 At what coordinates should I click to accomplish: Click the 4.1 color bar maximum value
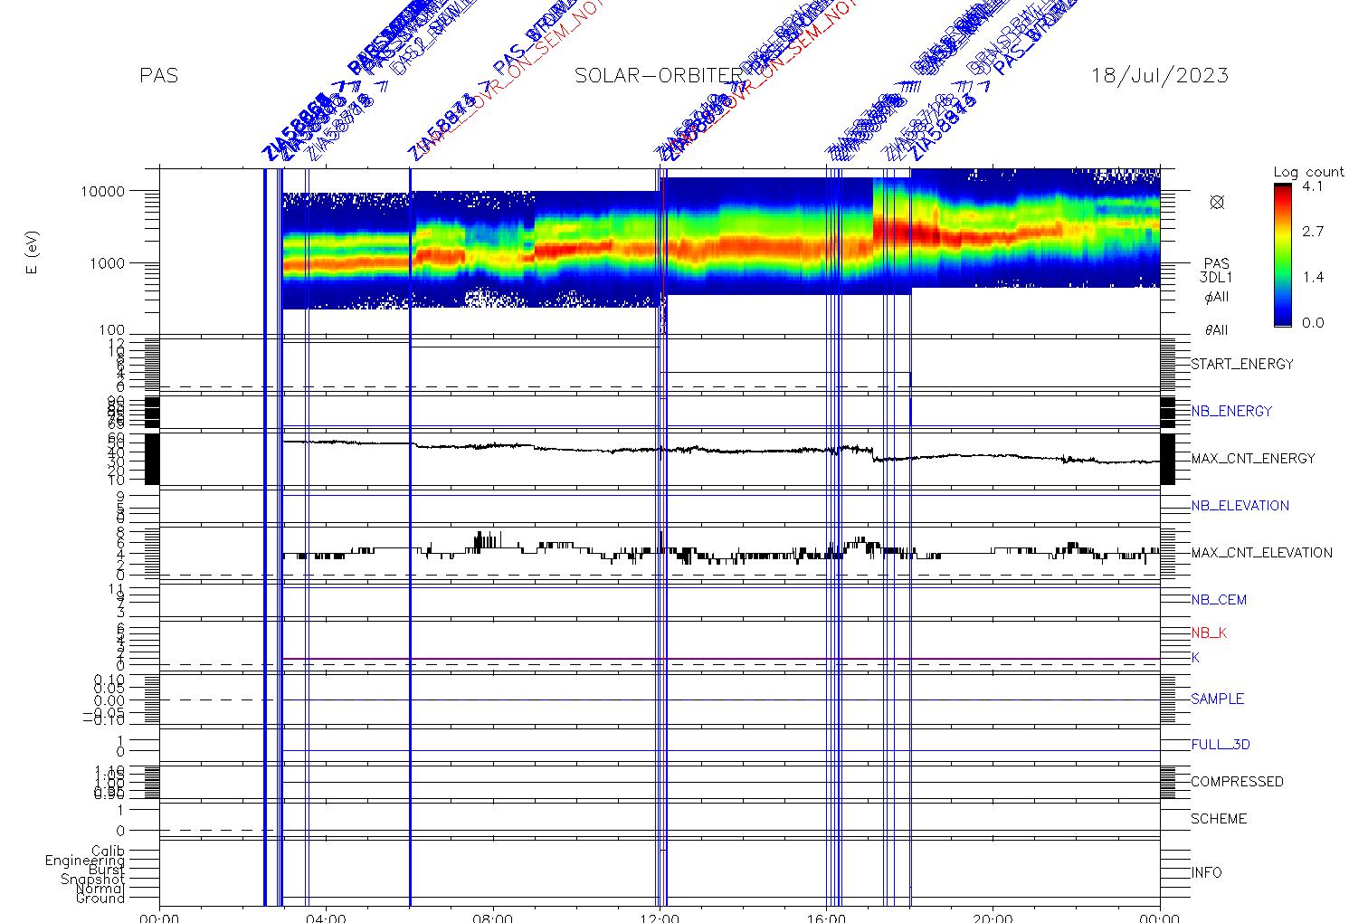(x=1313, y=186)
